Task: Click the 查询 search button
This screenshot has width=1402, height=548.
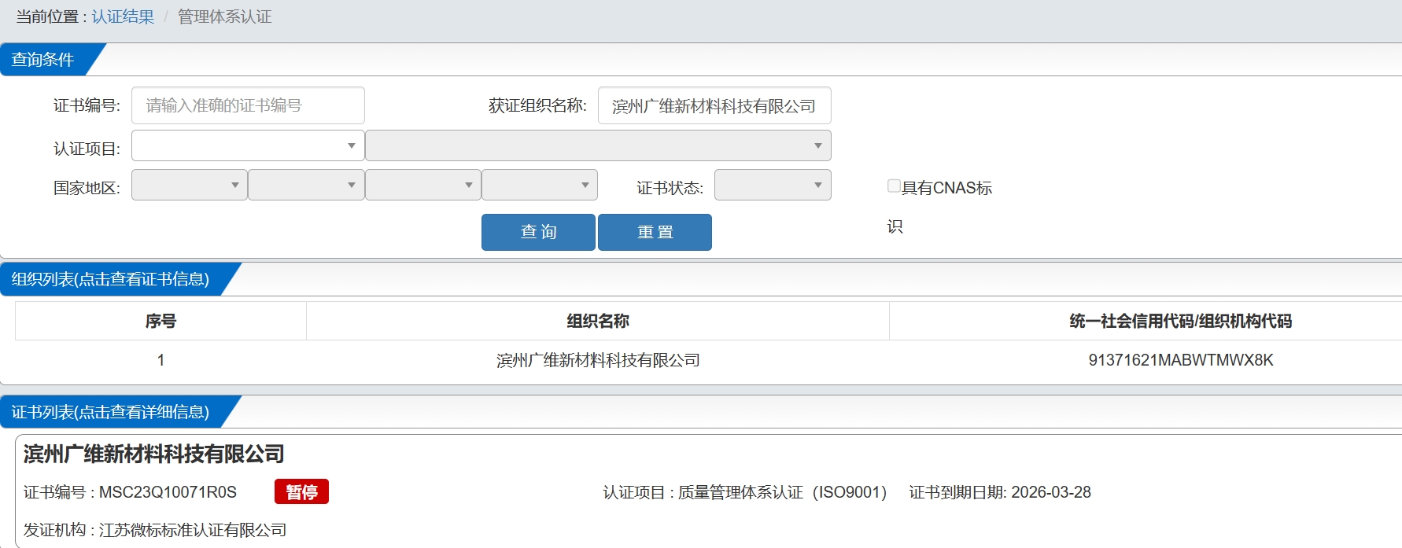Action: click(538, 232)
